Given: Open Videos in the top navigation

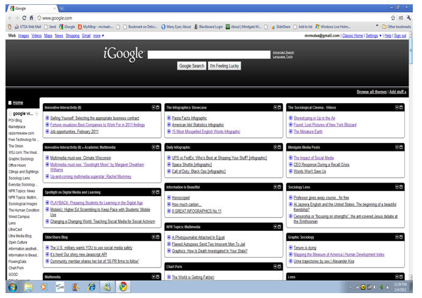Looking at the screenshot, I should [x=37, y=36].
